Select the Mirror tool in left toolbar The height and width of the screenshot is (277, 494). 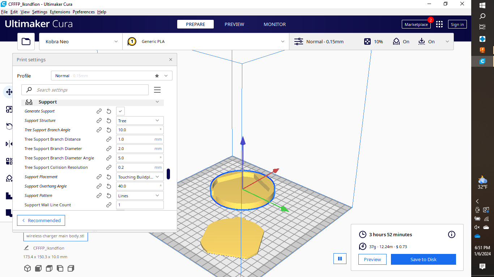click(9, 144)
